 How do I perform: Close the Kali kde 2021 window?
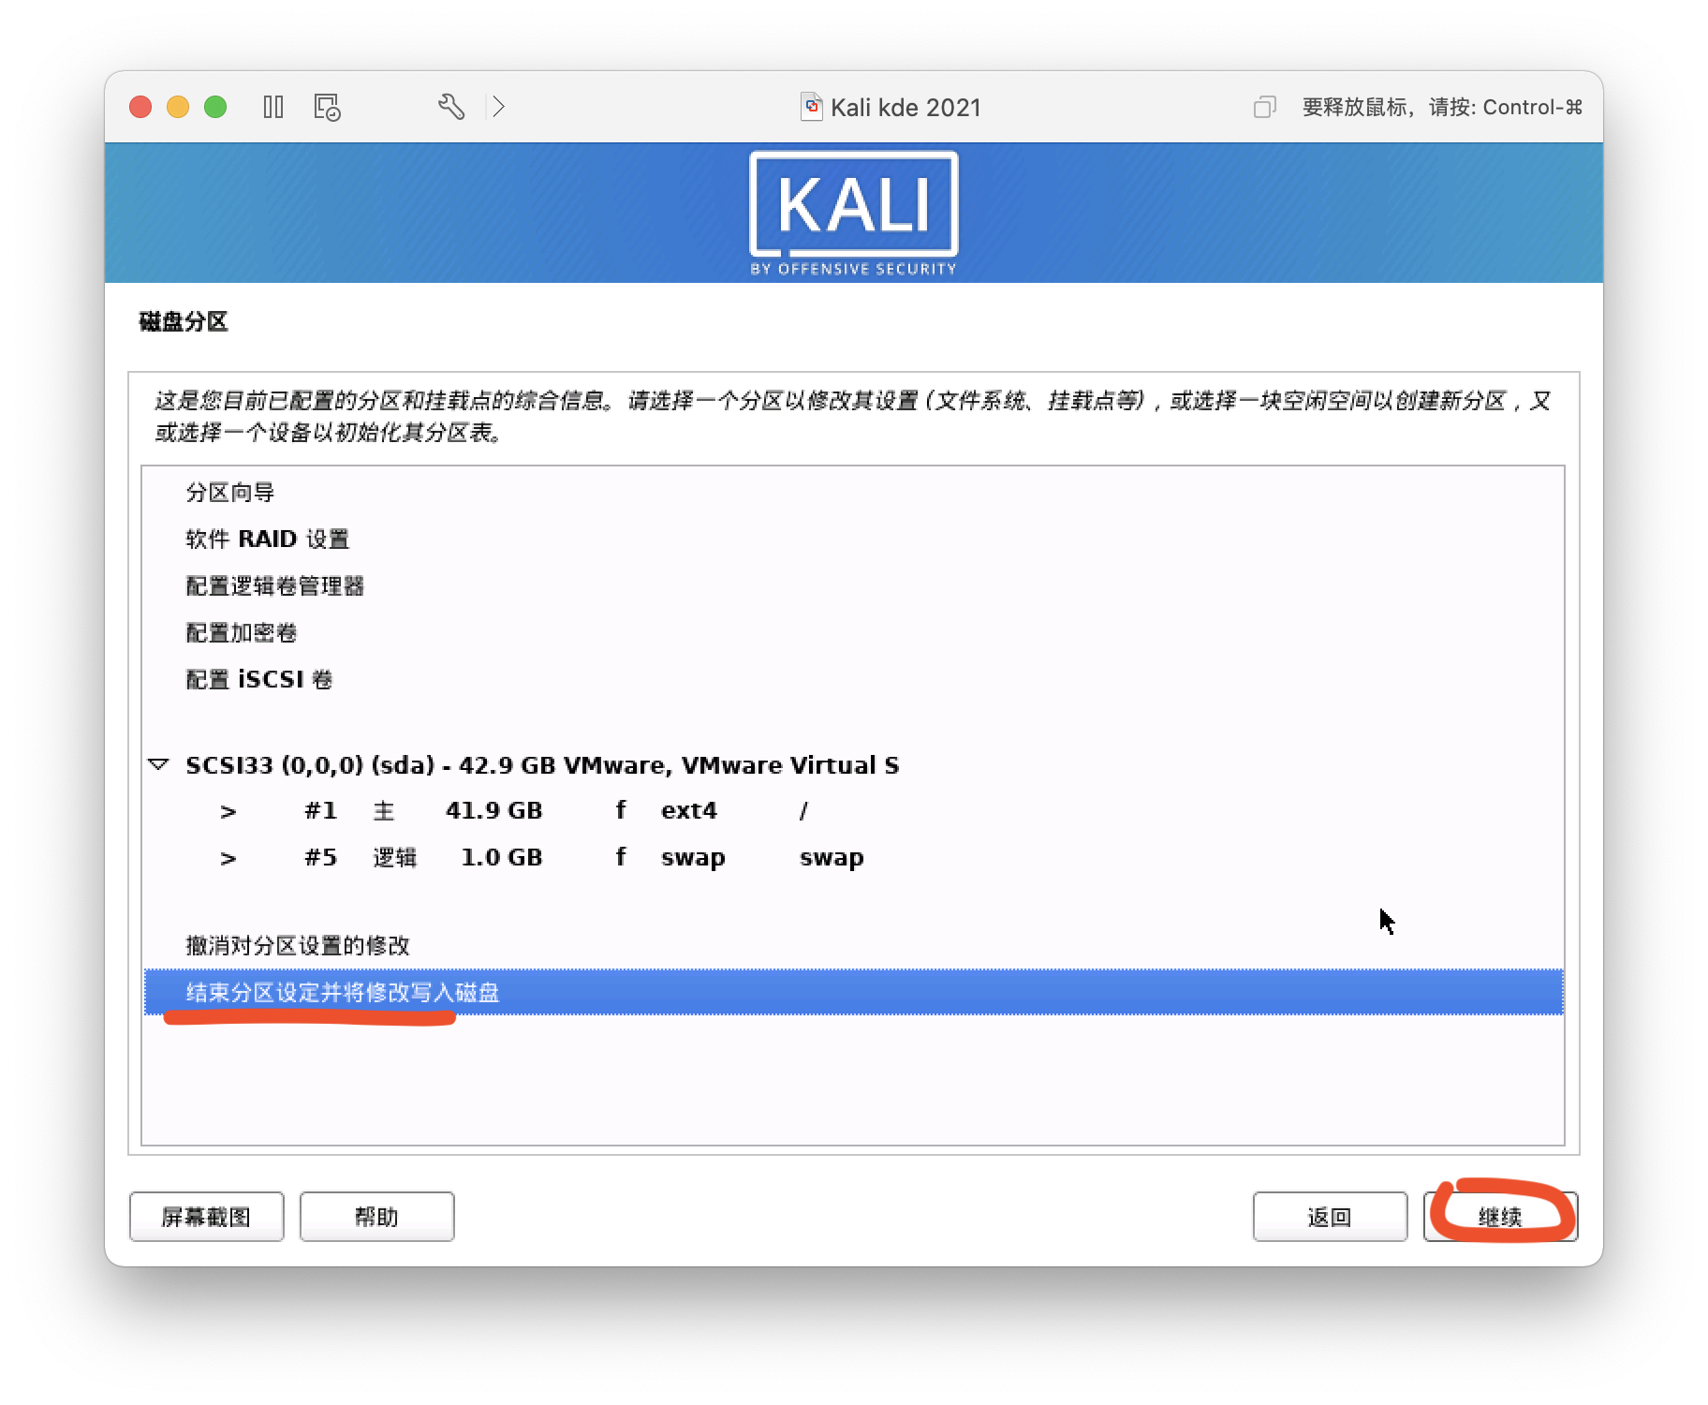(x=140, y=107)
